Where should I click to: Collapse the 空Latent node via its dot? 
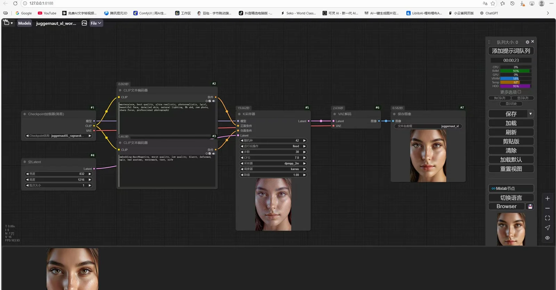pos(25,162)
